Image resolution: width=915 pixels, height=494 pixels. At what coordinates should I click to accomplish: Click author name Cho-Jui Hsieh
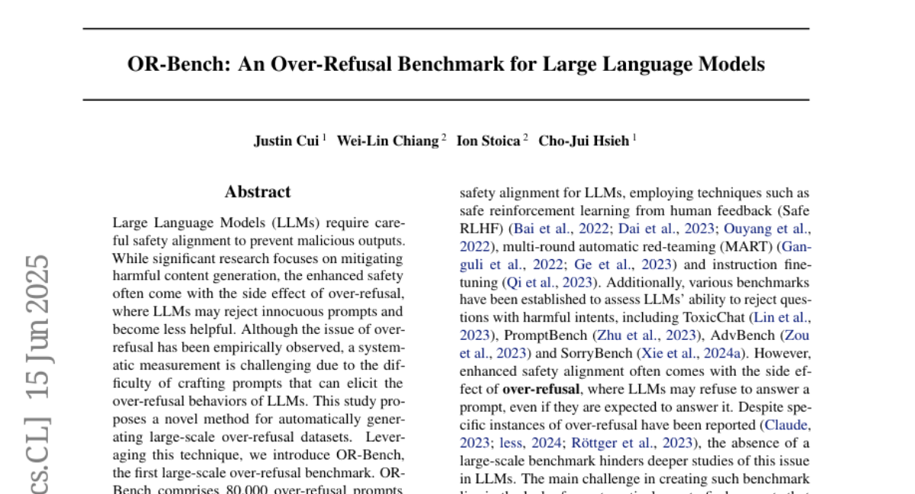point(584,141)
